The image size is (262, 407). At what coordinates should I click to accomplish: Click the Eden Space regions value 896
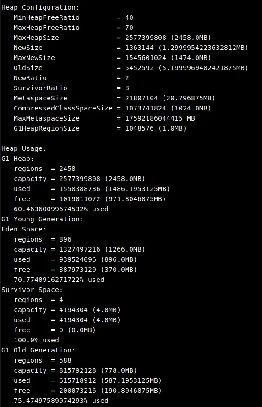pos(65,239)
